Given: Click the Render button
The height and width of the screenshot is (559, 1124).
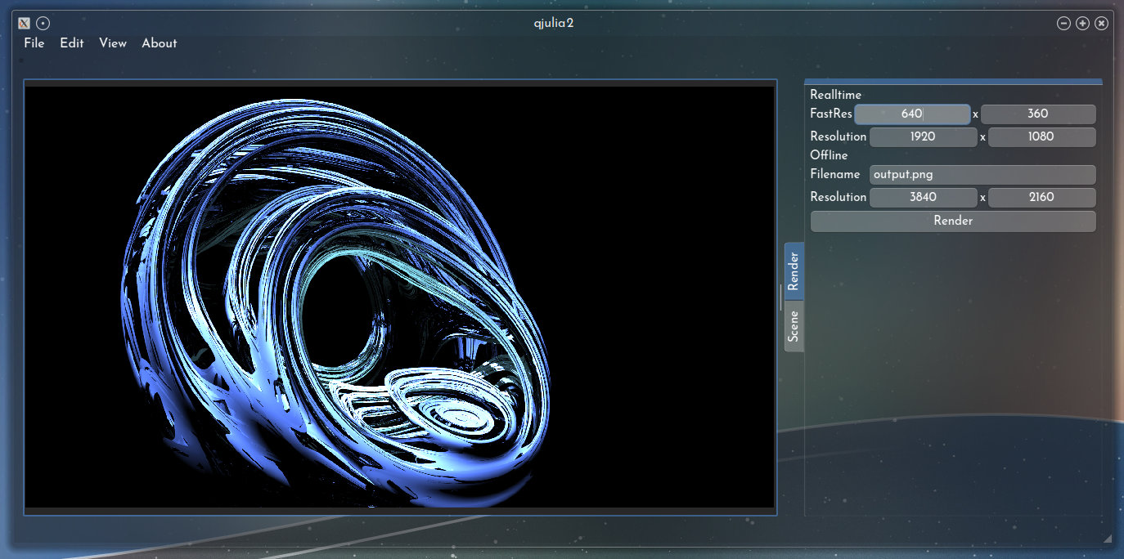Looking at the screenshot, I should [953, 221].
